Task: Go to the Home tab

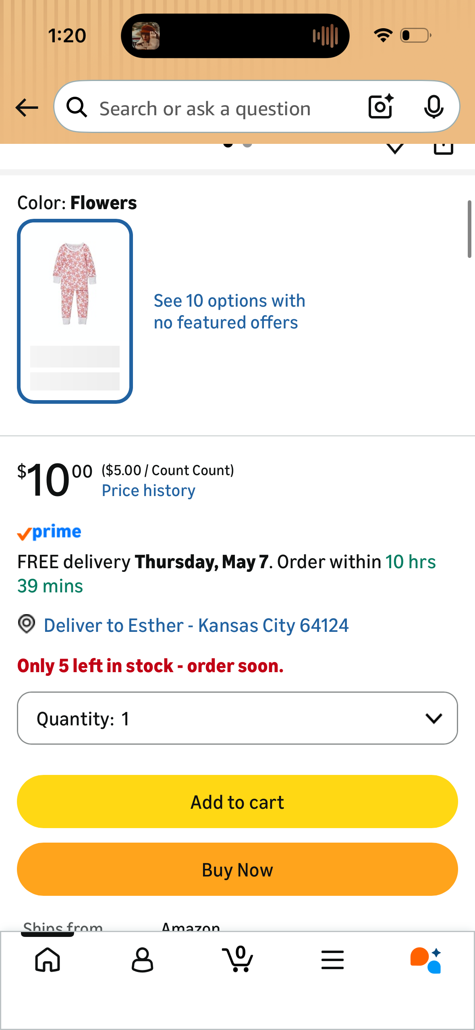Action: point(48,959)
